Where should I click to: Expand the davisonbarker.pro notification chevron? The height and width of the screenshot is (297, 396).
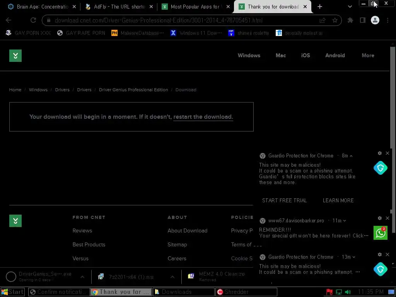click(345, 221)
